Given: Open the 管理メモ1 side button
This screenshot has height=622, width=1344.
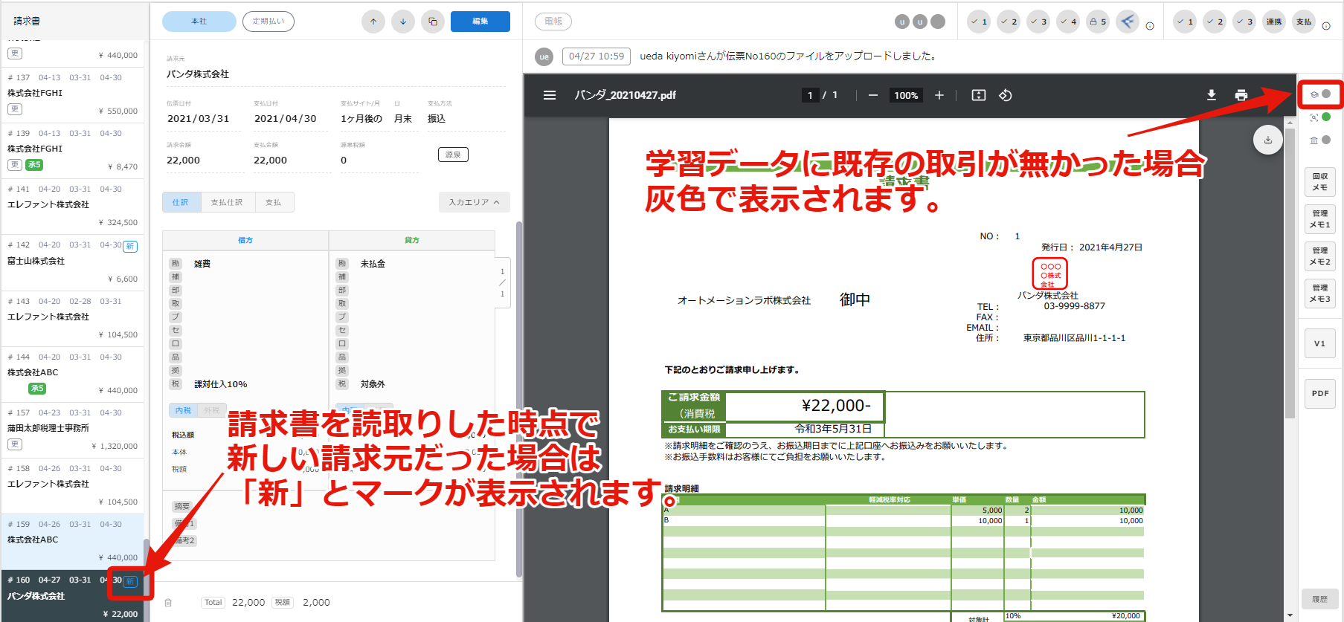Looking at the screenshot, I should coord(1320,219).
